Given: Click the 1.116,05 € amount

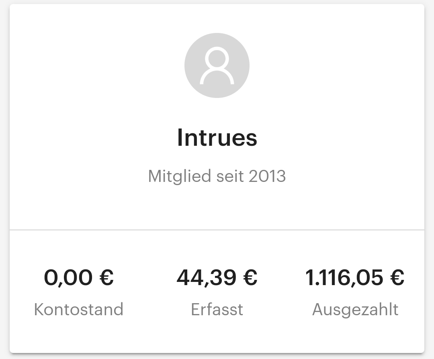Looking at the screenshot, I should (x=355, y=277).
